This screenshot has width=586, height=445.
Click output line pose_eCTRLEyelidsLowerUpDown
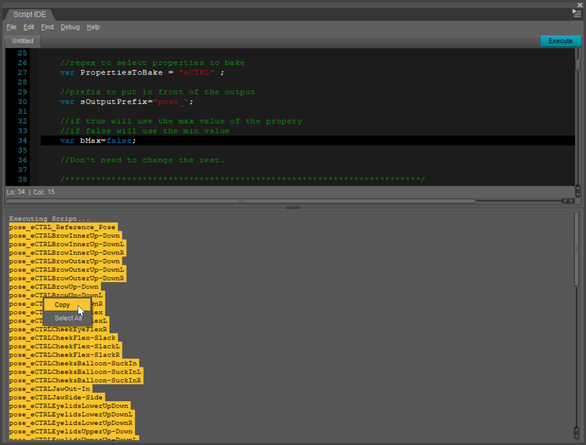pyautogui.click(x=69, y=406)
